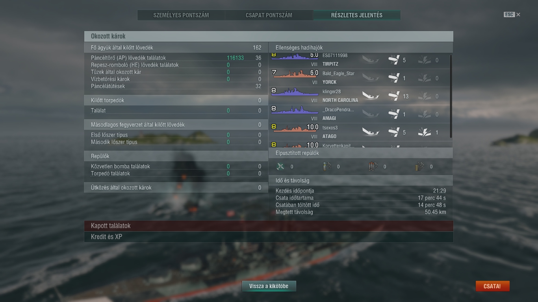Click the Yorck ship silhouette icon
The image size is (538, 302).
295,74
